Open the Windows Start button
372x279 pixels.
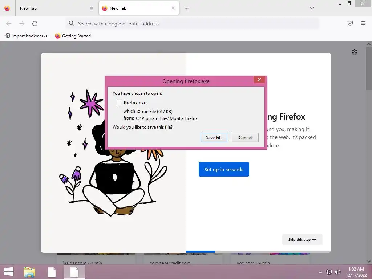pyautogui.click(x=9, y=272)
